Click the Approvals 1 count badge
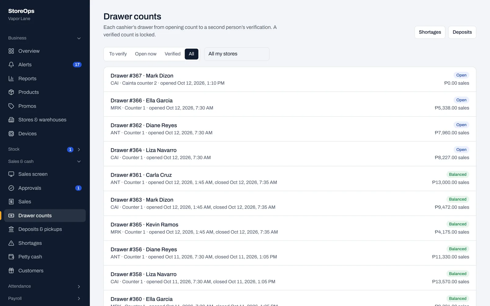 (x=78, y=188)
